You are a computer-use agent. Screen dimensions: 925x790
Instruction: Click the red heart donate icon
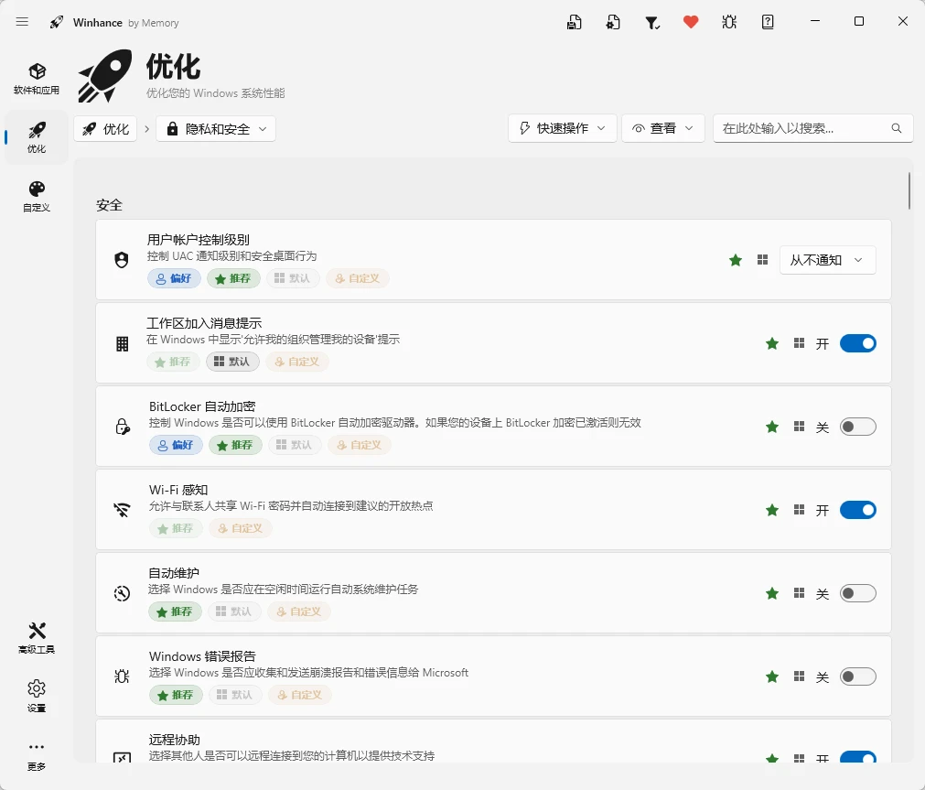click(691, 23)
